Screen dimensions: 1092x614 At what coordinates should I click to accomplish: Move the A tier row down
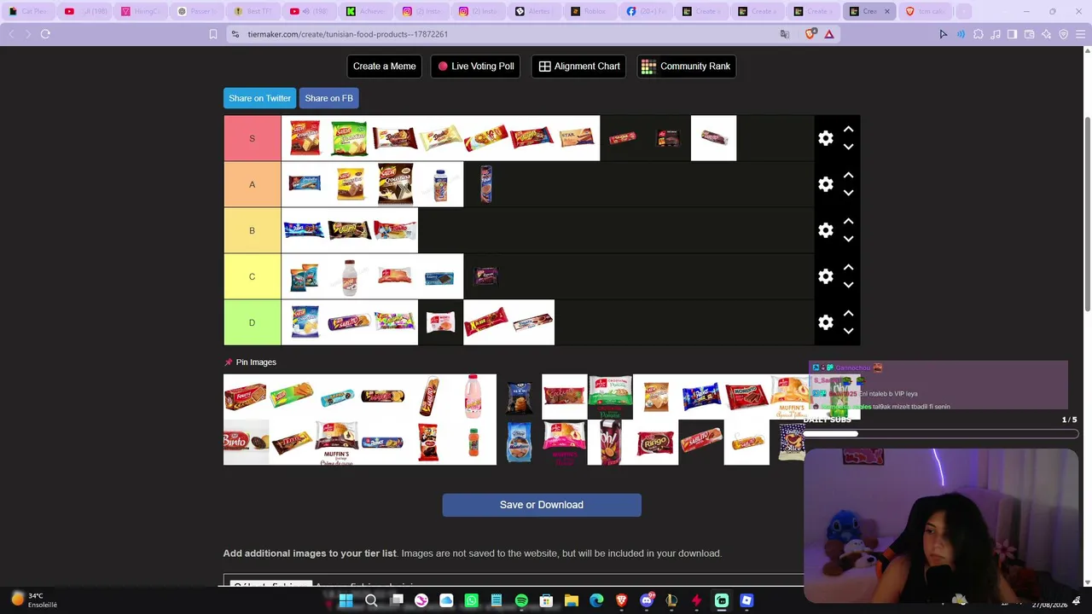[848, 193]
